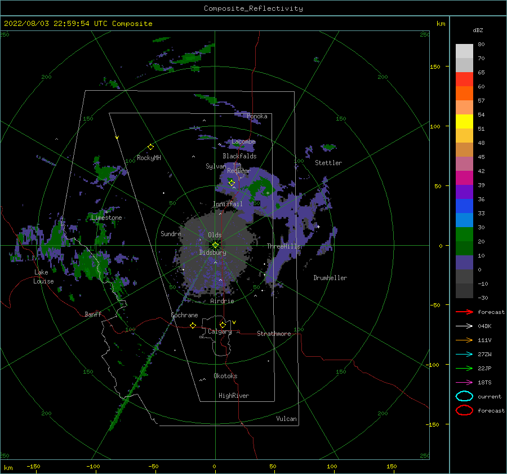507x474 pixels.
Task: Click the Sylvan label
Action: coord(216,166)
